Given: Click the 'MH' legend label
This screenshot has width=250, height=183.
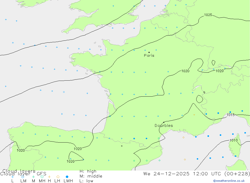Looking at the screenshot, I should [42, 181].
